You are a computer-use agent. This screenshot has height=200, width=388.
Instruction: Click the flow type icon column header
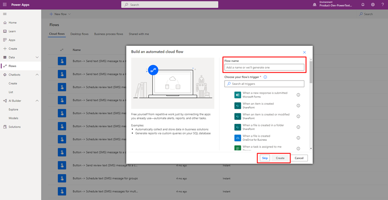pyautogui.click(x=62, y=50)
